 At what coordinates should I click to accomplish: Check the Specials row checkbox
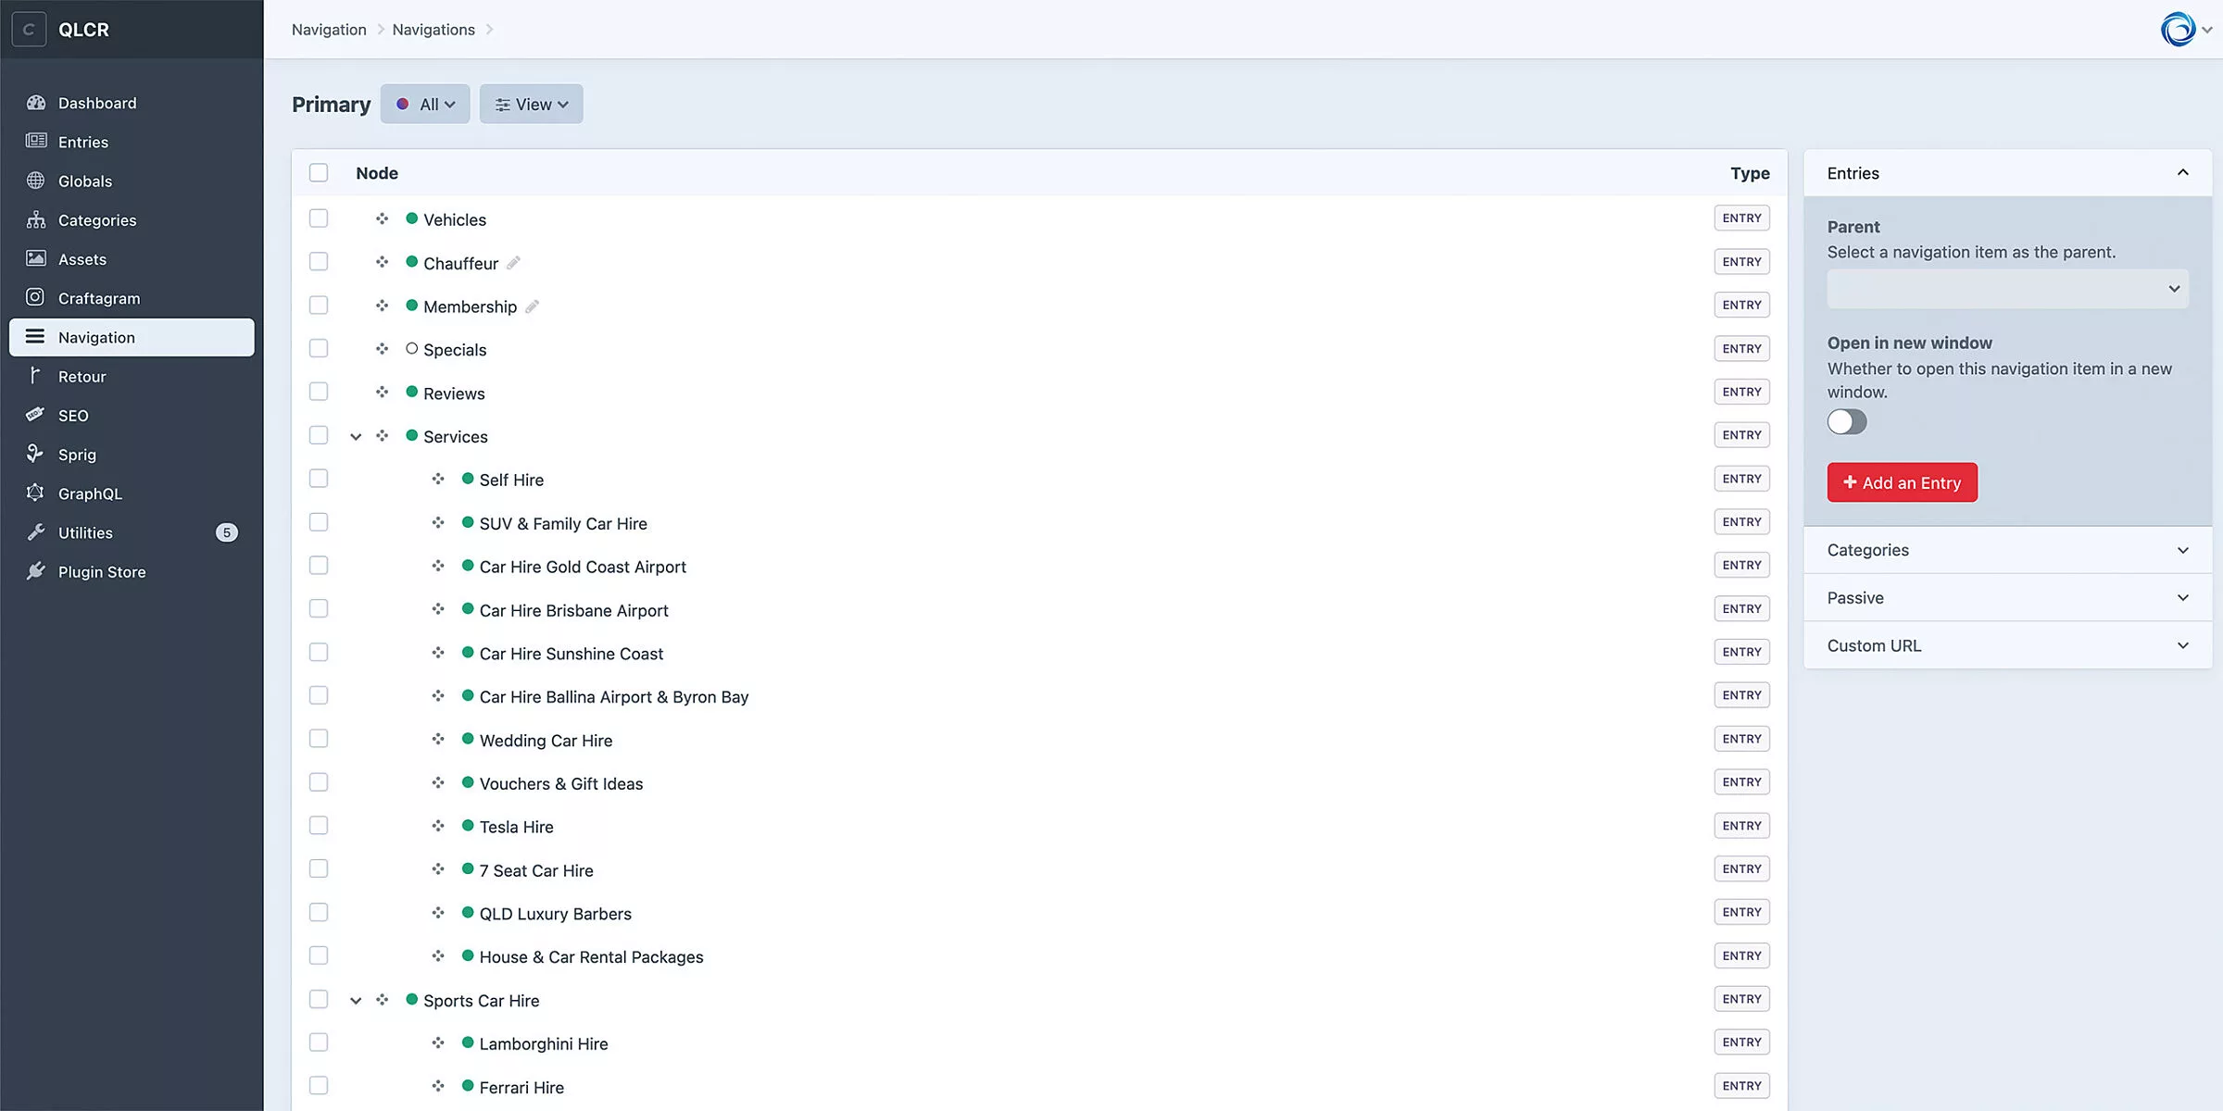point(319,348)
